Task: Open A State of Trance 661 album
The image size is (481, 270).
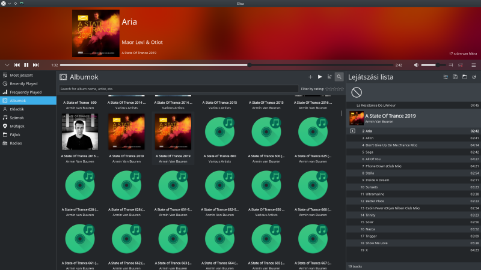Action: click(x=80, y=239)
